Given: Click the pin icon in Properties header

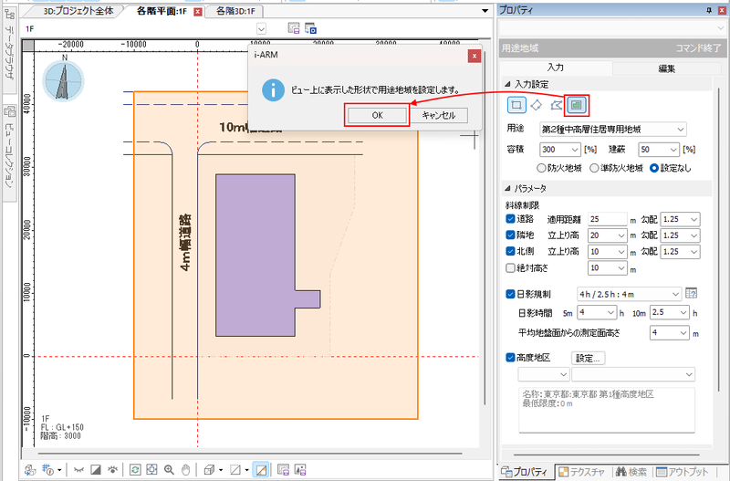Looking at the screenshot, I should (x=709, y=10).
